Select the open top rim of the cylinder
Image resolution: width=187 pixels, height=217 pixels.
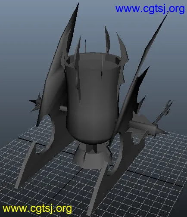93,60
